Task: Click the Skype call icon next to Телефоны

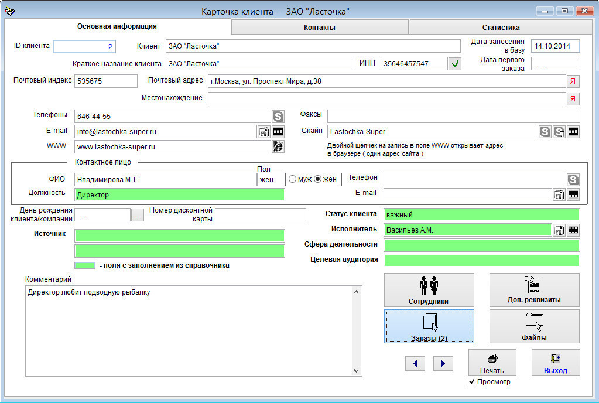Action: tap(278, 117)
